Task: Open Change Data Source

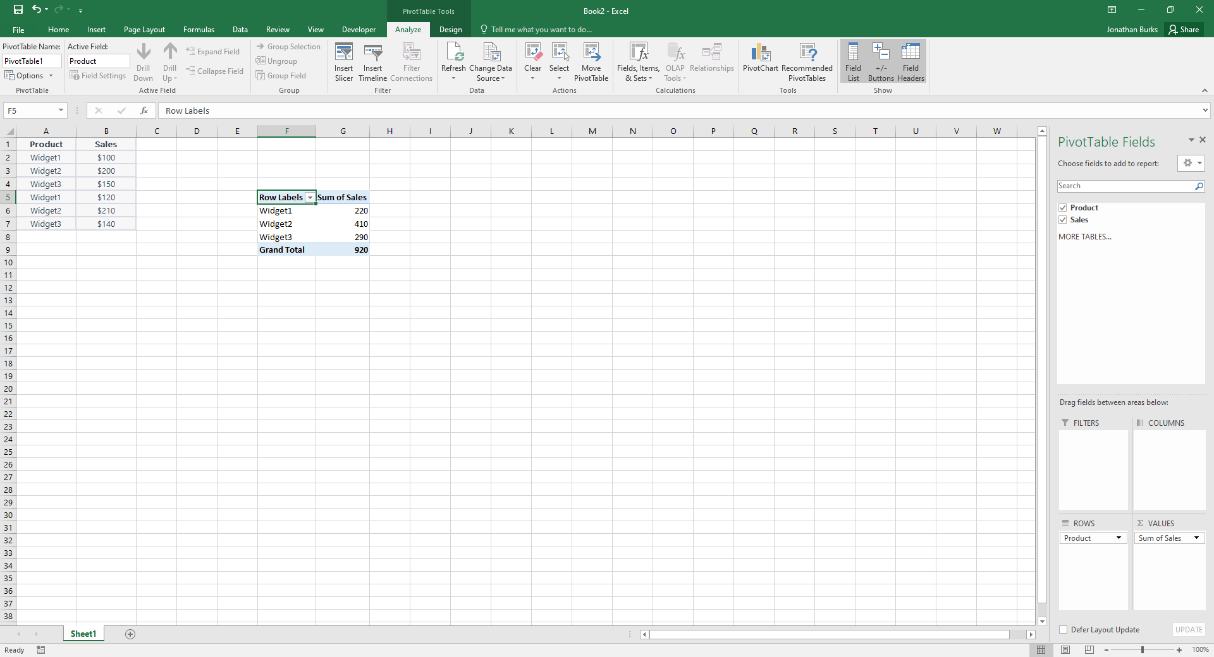Action: [x=491, y=61]
